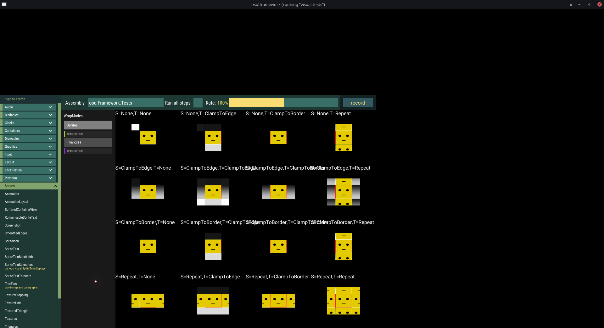Click the S=ClampToBorder,T=Repeat sprite
This screenshot has width=604, height=328.
[344, 246]
